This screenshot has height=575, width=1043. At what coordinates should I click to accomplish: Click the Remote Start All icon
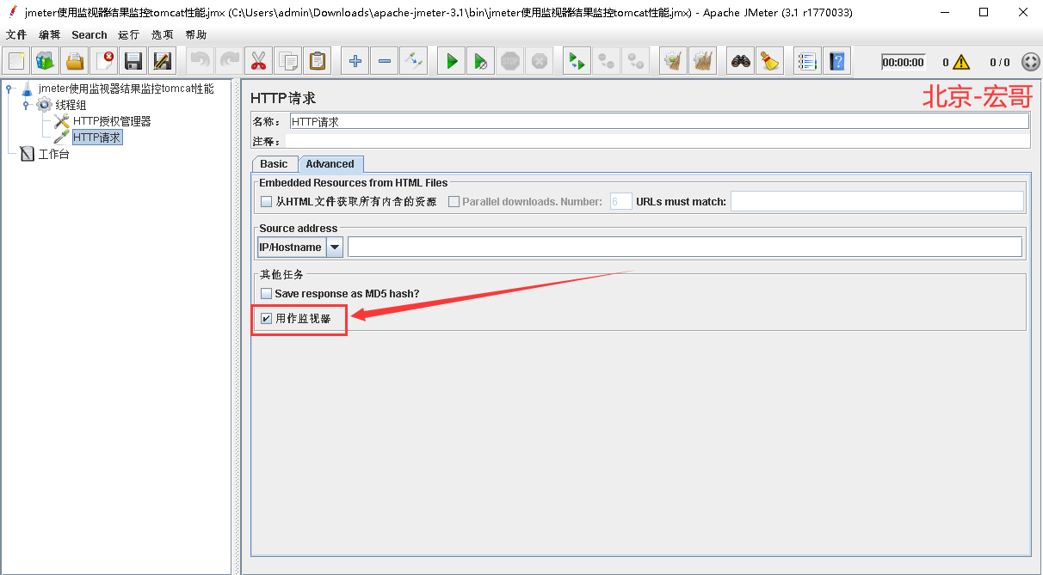577,61
